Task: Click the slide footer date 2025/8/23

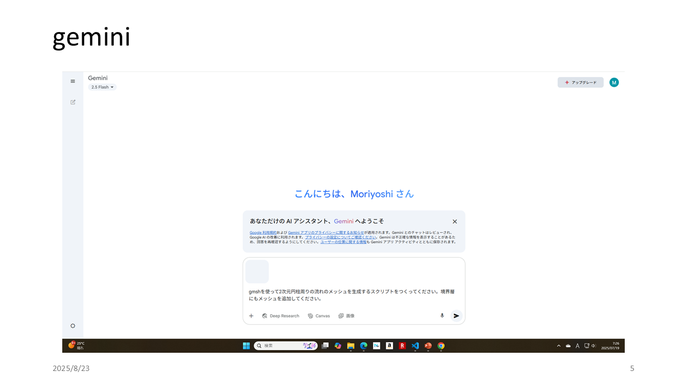Action: 71,368
